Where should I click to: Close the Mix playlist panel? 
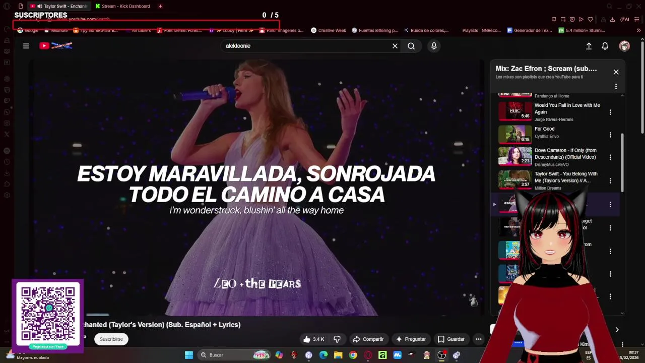click(616, 72)
